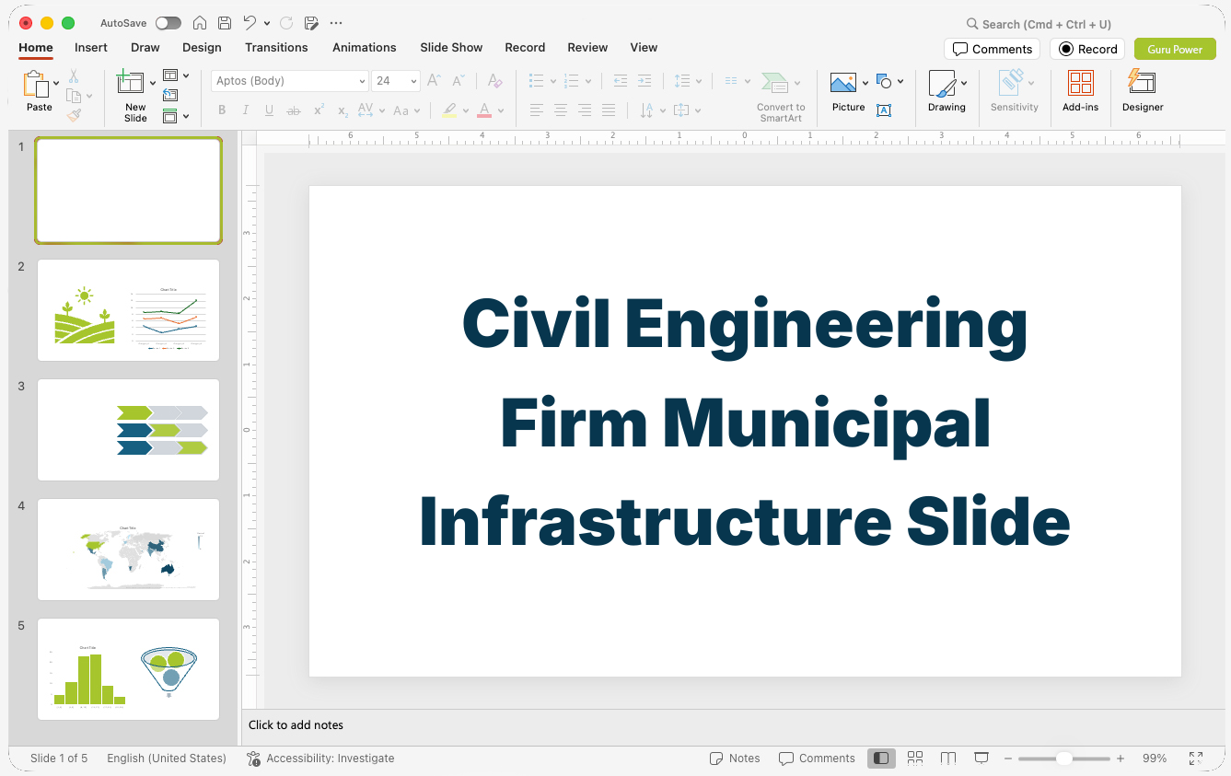Open the Undo history dropdown

point(267,23)
